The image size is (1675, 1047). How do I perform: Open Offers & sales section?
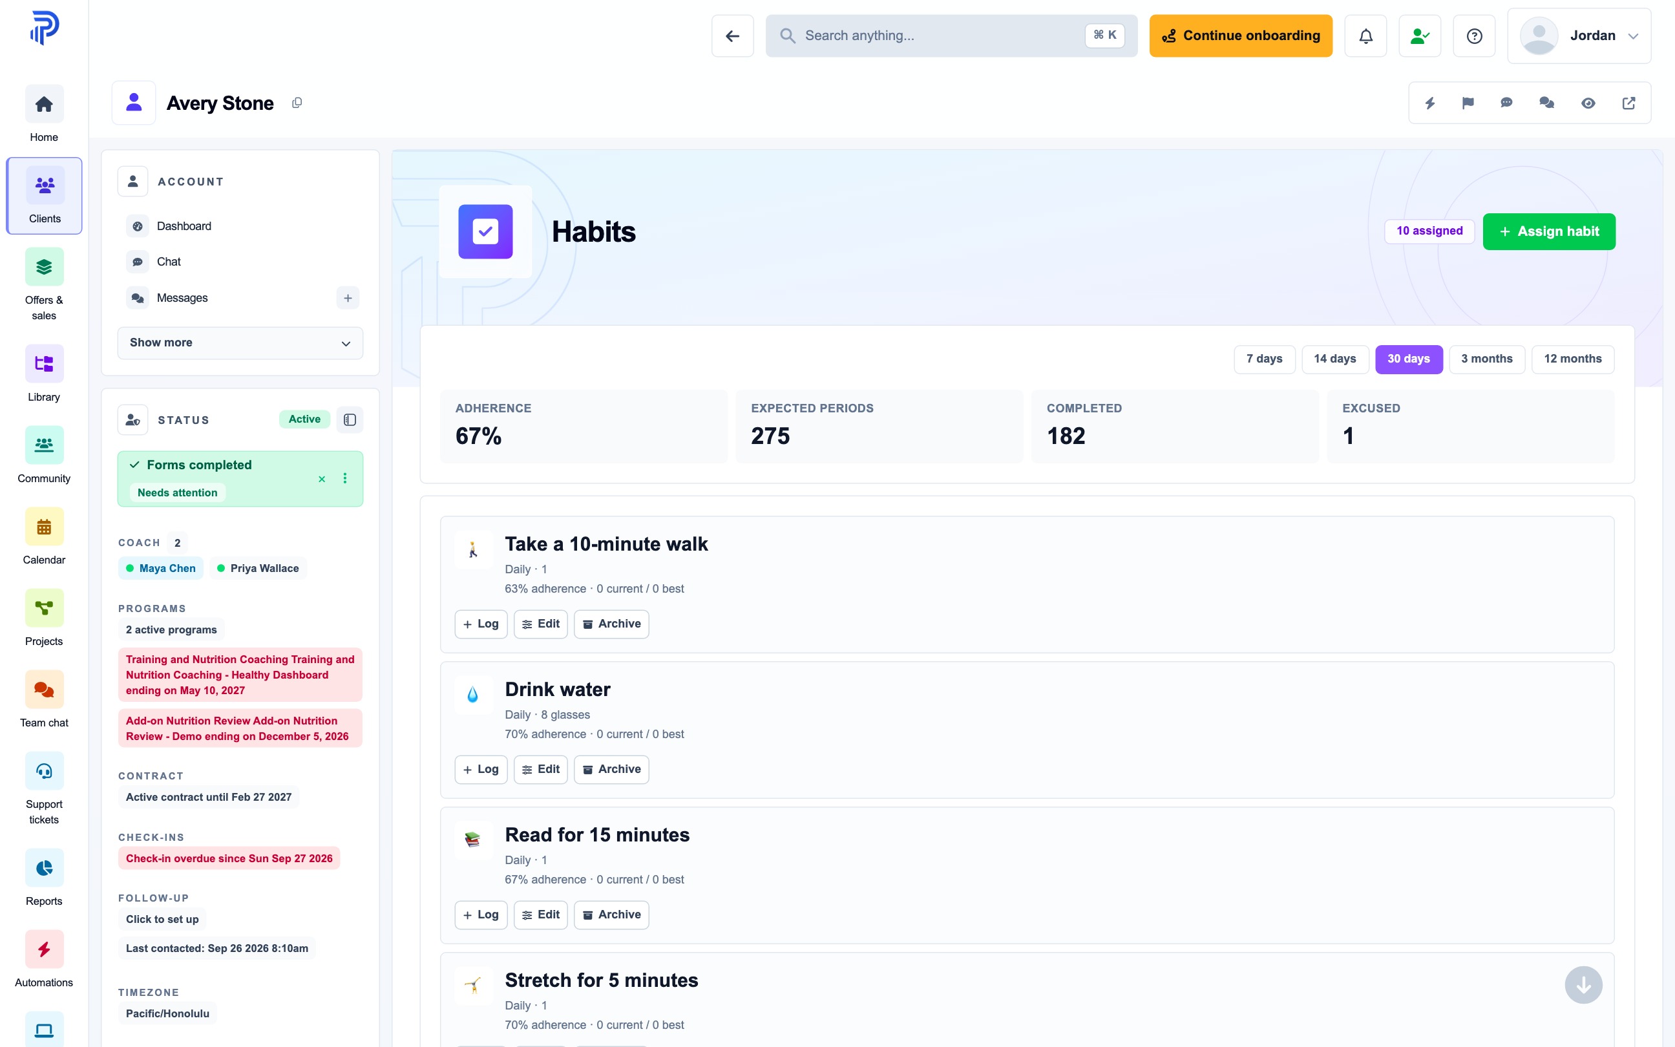43,284
